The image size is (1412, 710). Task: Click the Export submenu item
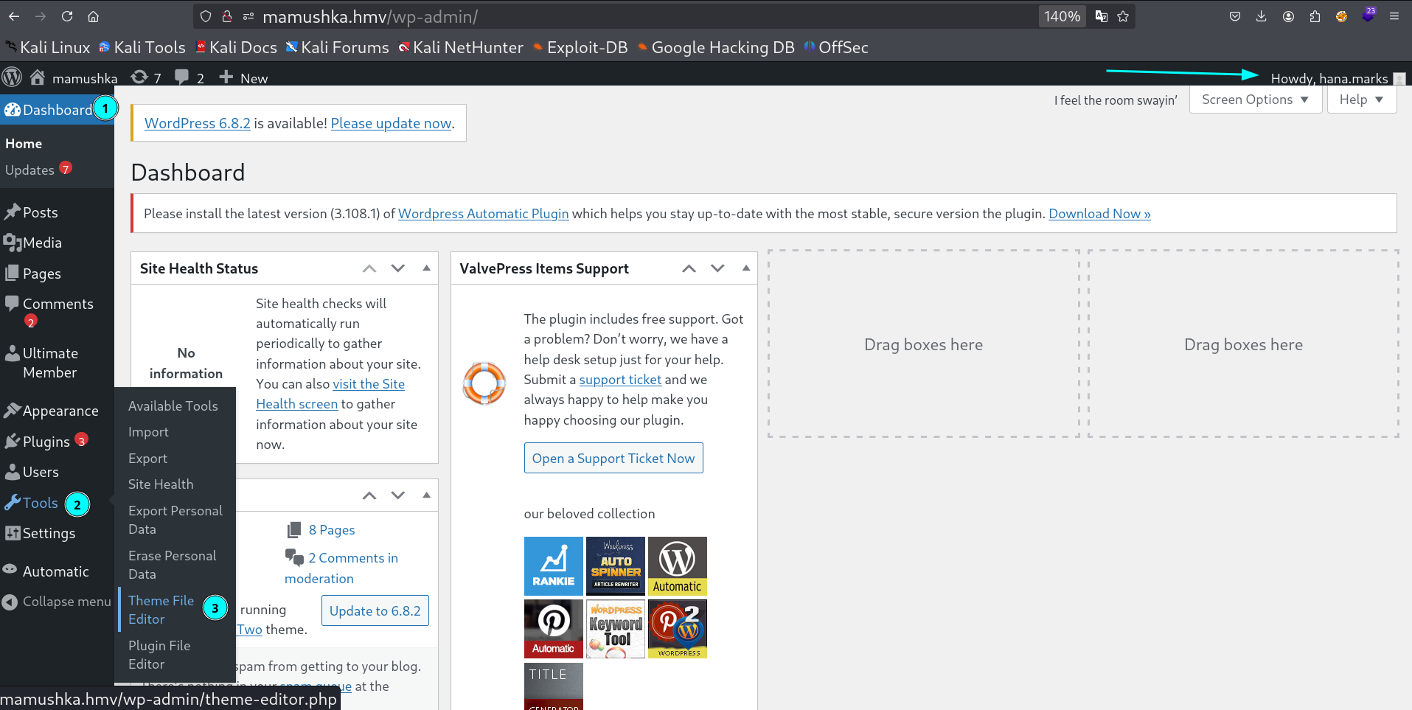(147, 459)
